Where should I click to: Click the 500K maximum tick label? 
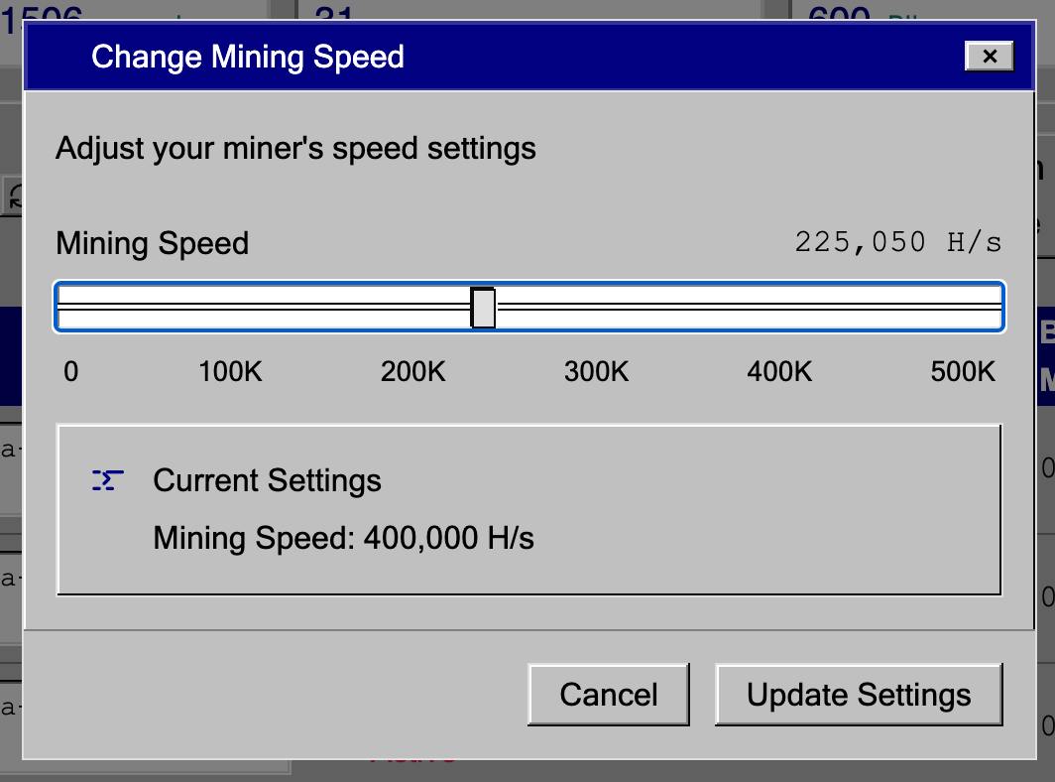[x=962, y=372]
